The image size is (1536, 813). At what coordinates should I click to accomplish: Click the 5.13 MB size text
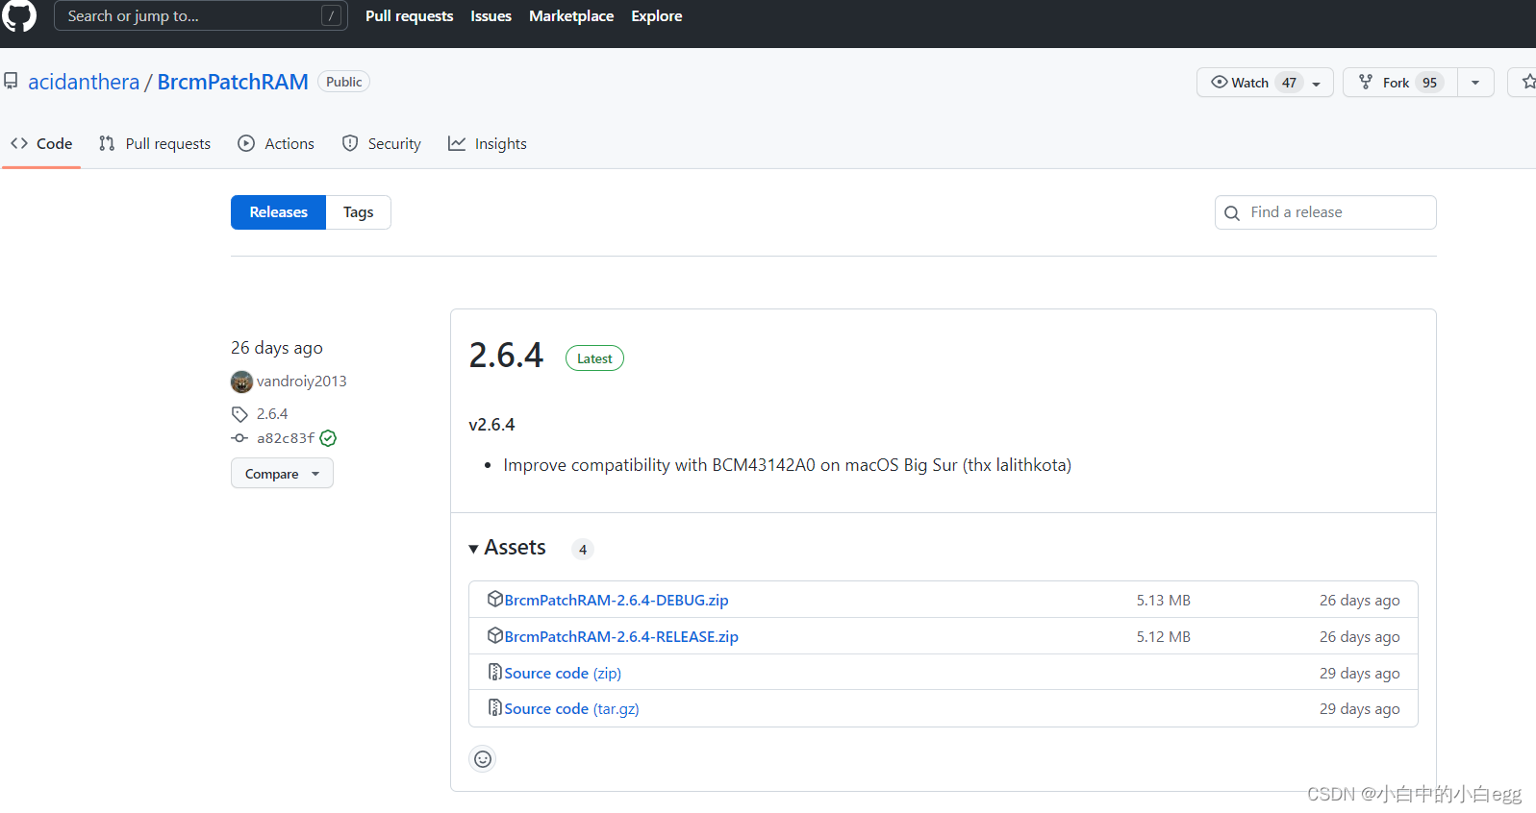pos(1164,600)
